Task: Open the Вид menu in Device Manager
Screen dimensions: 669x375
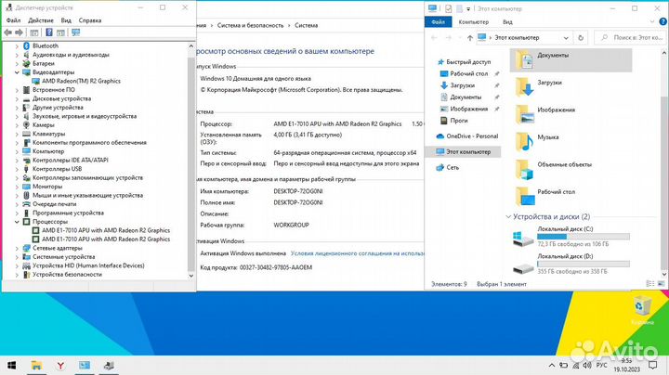Action: click(x=66, y=20)
